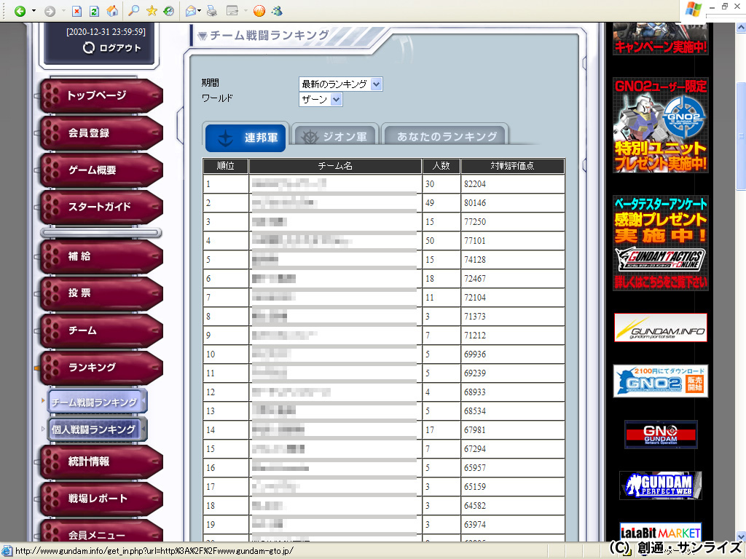Screen dimensions: 746x559
Task: Open the 投票 menu button
Action: [101, 293]
